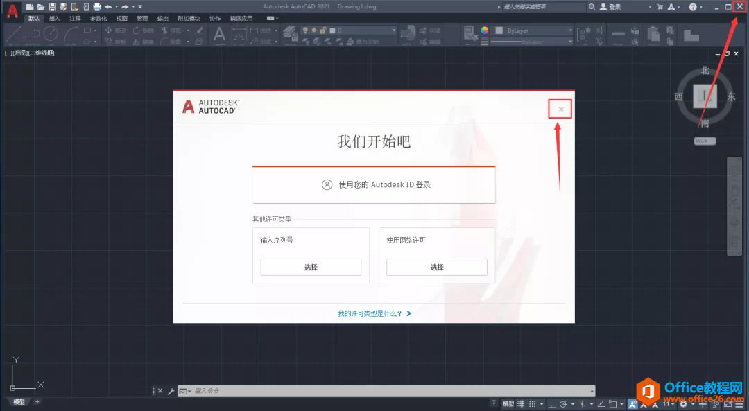Click the 模型 layout tab at bottom left
Viewport: 749px width, 411px height.
(x=19, y=402)
